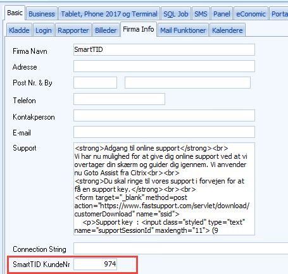Select the Kladde sub-tab
Screen dimensions: 288x274
19,30
